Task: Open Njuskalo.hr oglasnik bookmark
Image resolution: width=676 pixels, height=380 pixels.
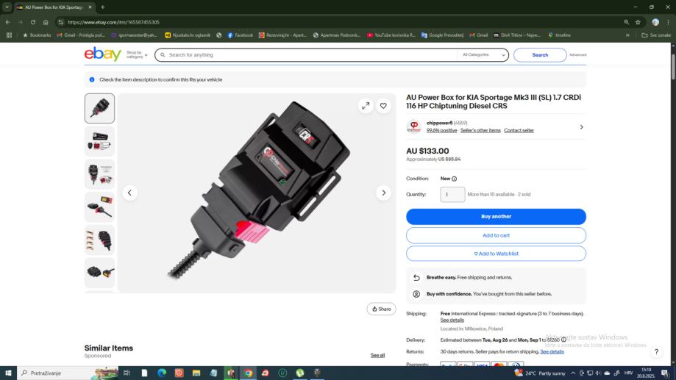Action: coord(188,35)
